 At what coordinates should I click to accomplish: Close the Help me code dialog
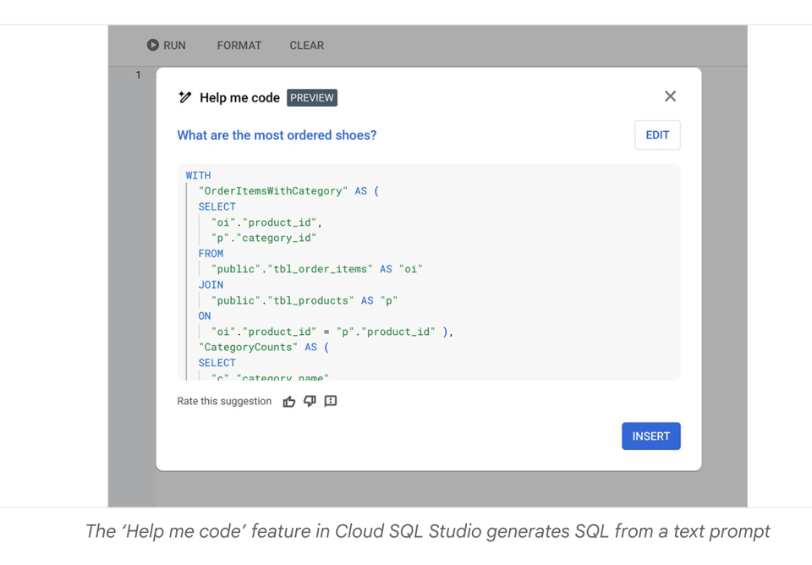point(670,96)
